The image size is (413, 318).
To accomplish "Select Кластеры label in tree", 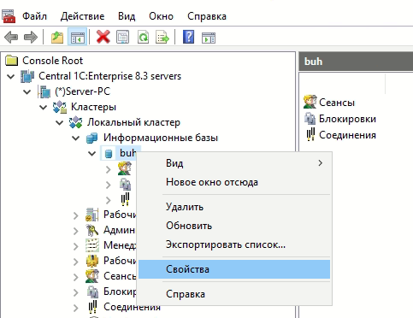I will point(93,107).
